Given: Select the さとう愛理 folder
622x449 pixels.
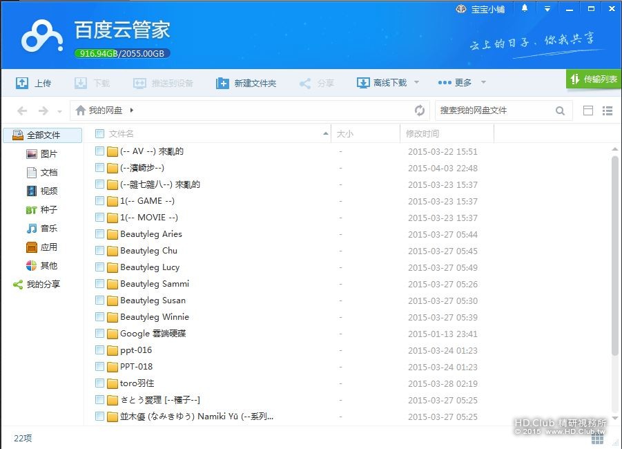Looking at the screenshot, I should click(x=160, y=400).
